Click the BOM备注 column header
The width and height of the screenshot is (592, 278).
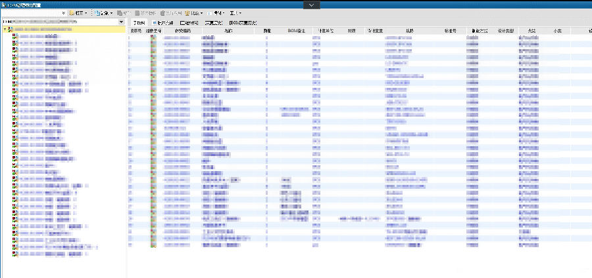(x=296, y=31)
